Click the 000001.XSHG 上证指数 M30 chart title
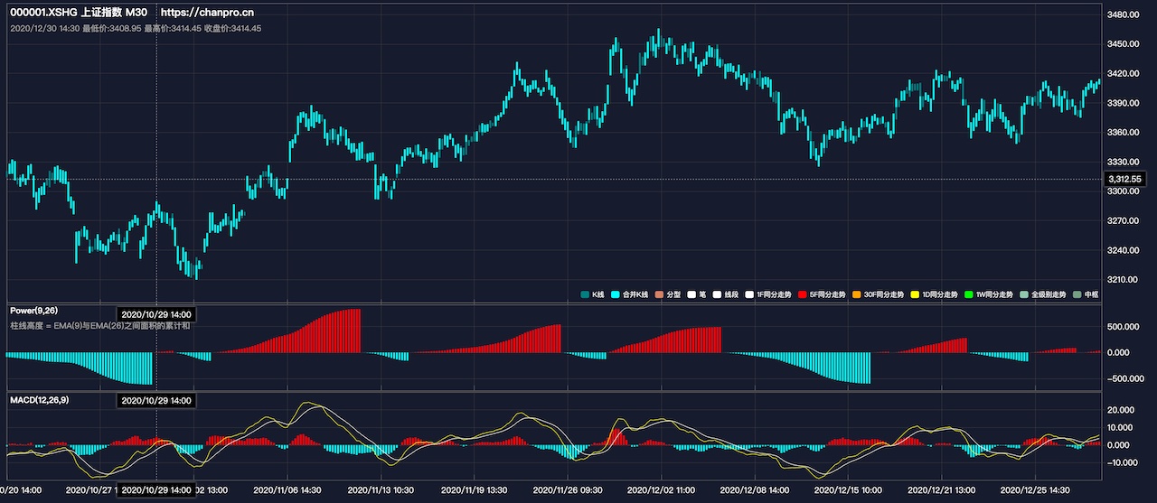Viewport: 1157px width, 503px height. click(79, 14)
